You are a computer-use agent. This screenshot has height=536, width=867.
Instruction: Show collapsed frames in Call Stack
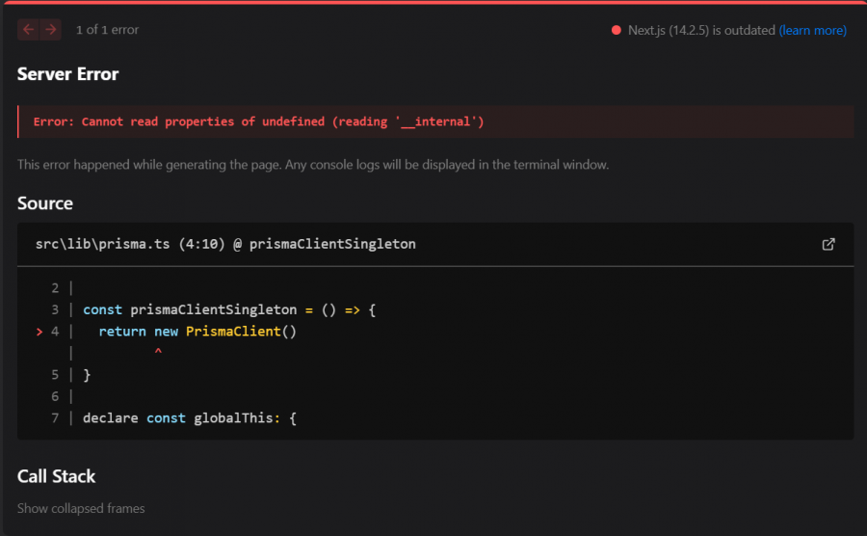click(81, 508)
